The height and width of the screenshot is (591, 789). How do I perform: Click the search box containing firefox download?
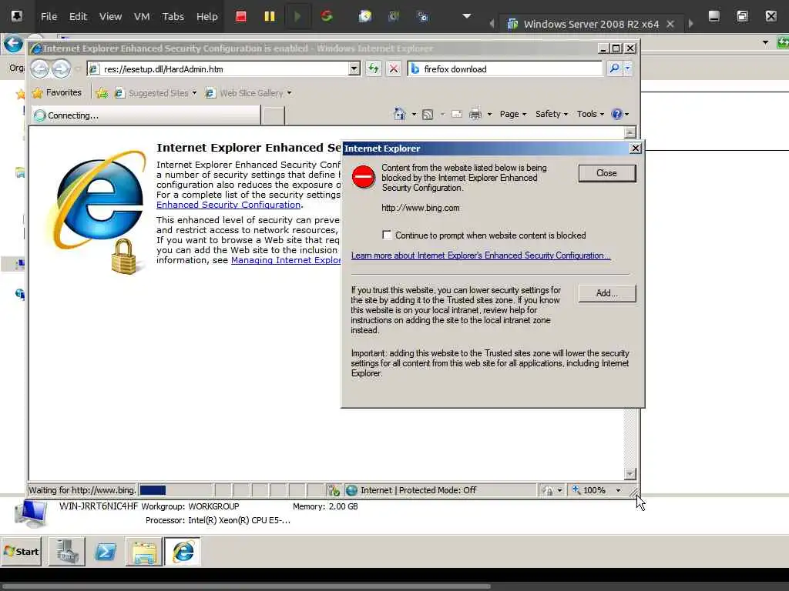click(505, 68)
